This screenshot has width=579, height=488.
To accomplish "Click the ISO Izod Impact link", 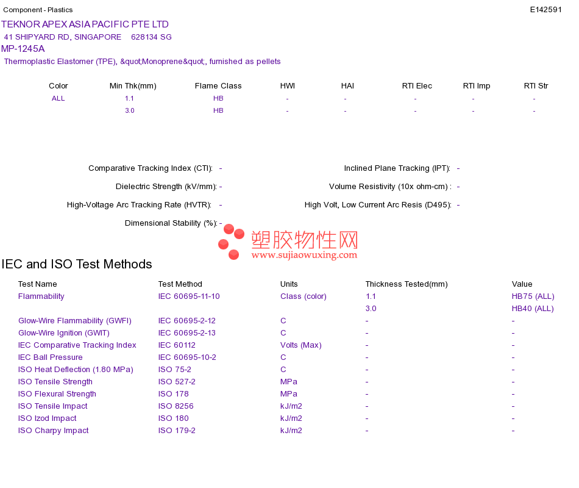I will click(48, 418).
